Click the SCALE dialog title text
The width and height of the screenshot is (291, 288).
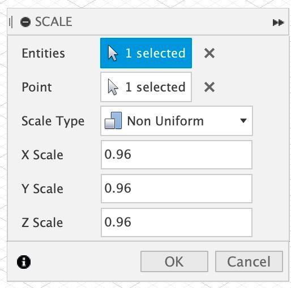click(54, 21)
